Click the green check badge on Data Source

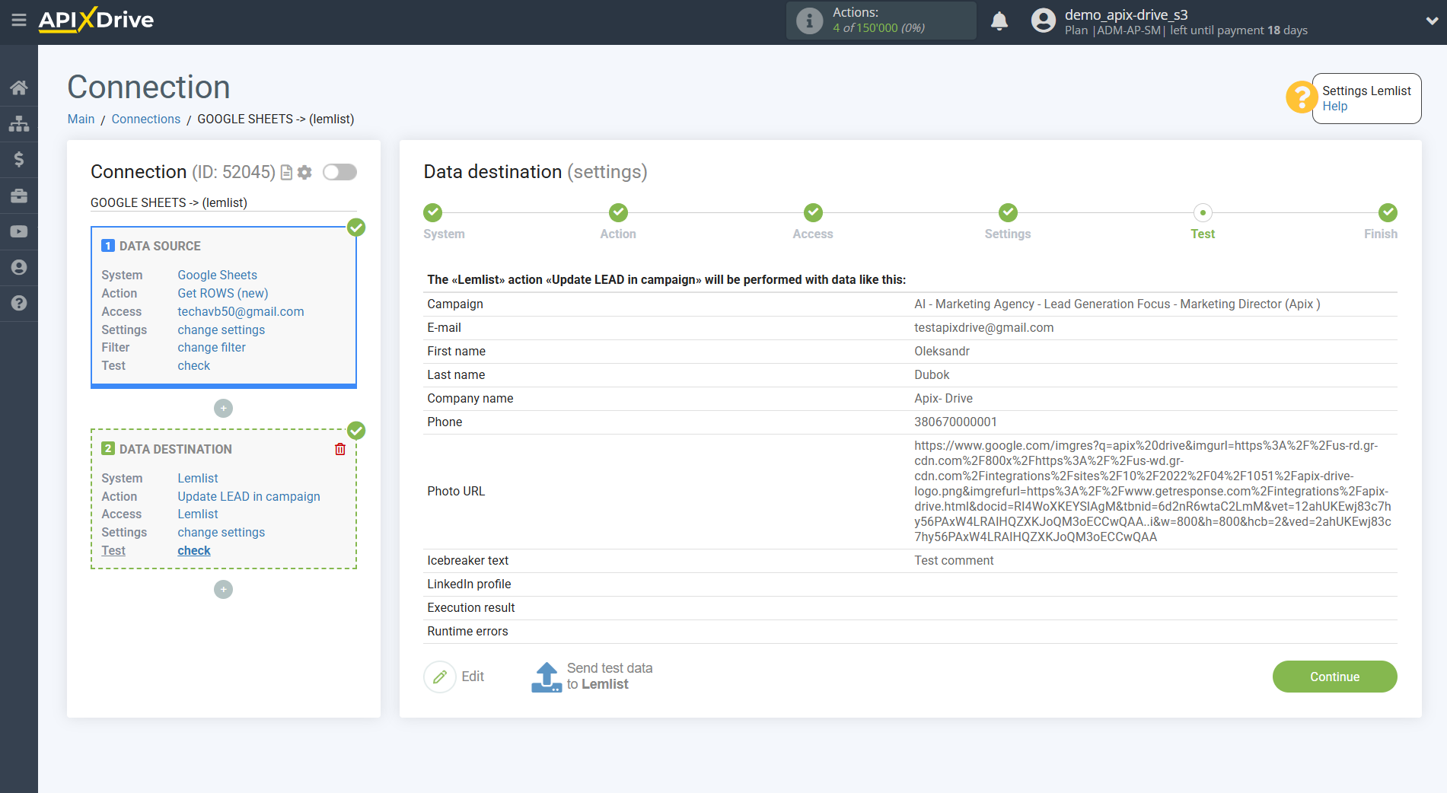[356, 227]
